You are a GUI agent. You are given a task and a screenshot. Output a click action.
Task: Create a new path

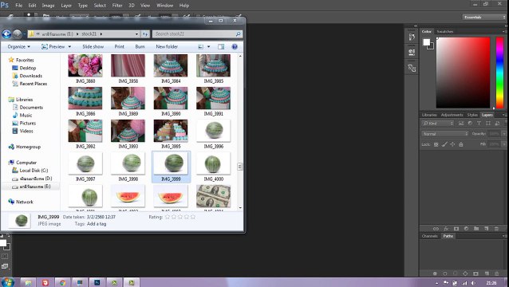(x=487, y=273)
